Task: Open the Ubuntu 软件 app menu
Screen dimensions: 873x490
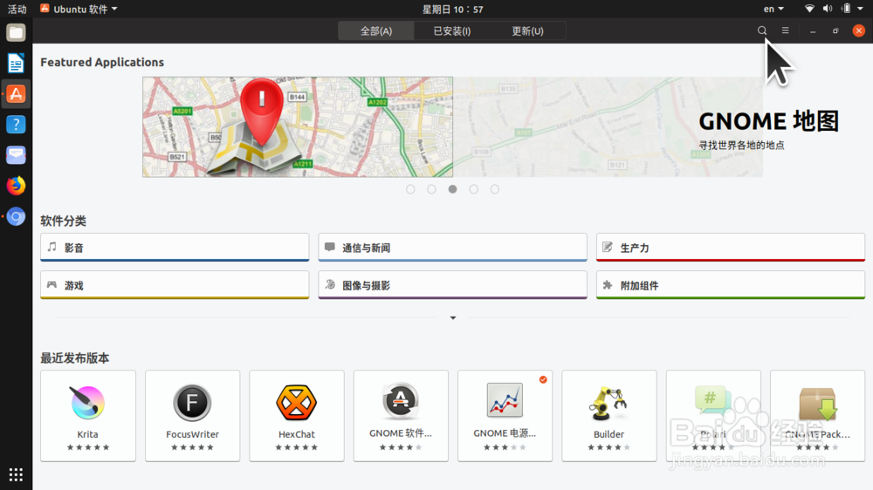Action: click(79, 9)
